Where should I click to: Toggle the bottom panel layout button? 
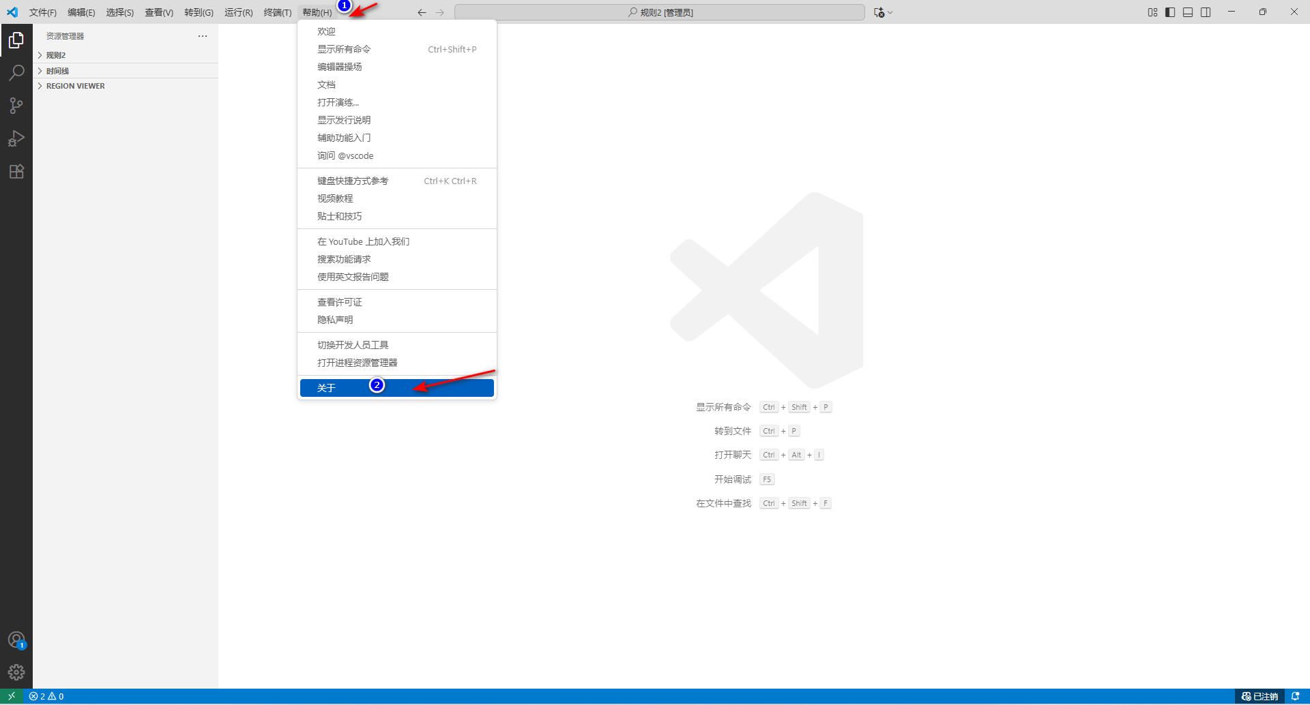1188,12
